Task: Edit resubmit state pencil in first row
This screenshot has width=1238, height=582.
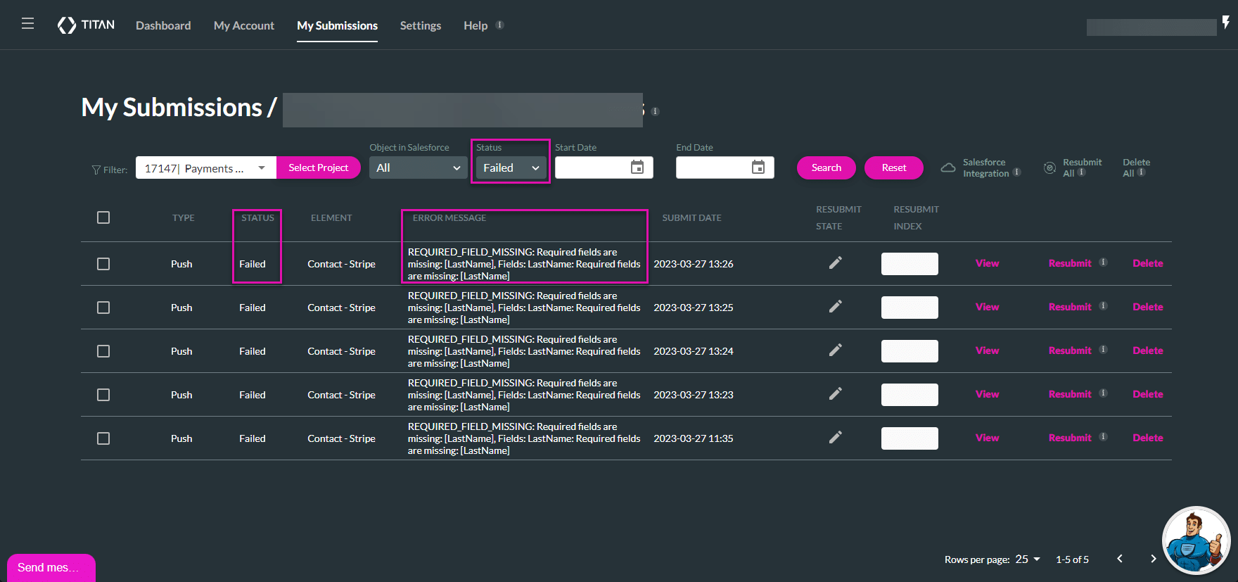Action: pos(835,263)
